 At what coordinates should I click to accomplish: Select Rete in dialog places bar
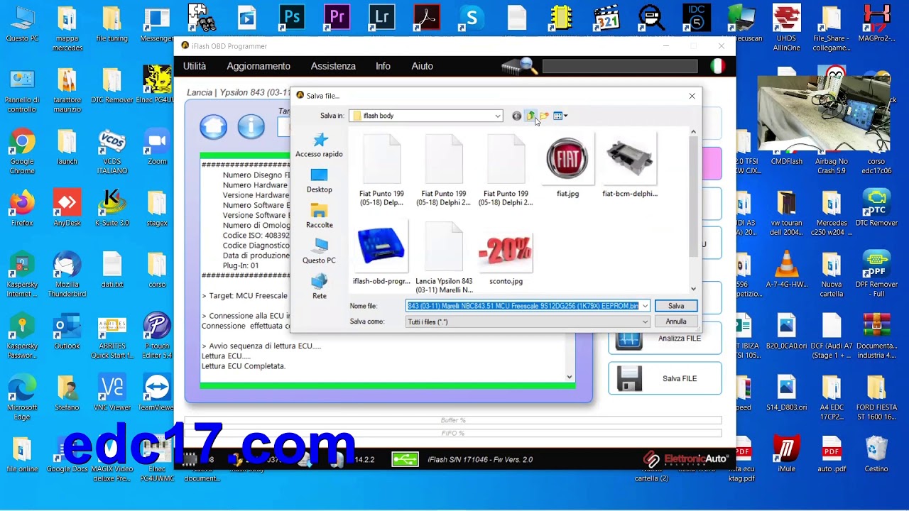319,287
